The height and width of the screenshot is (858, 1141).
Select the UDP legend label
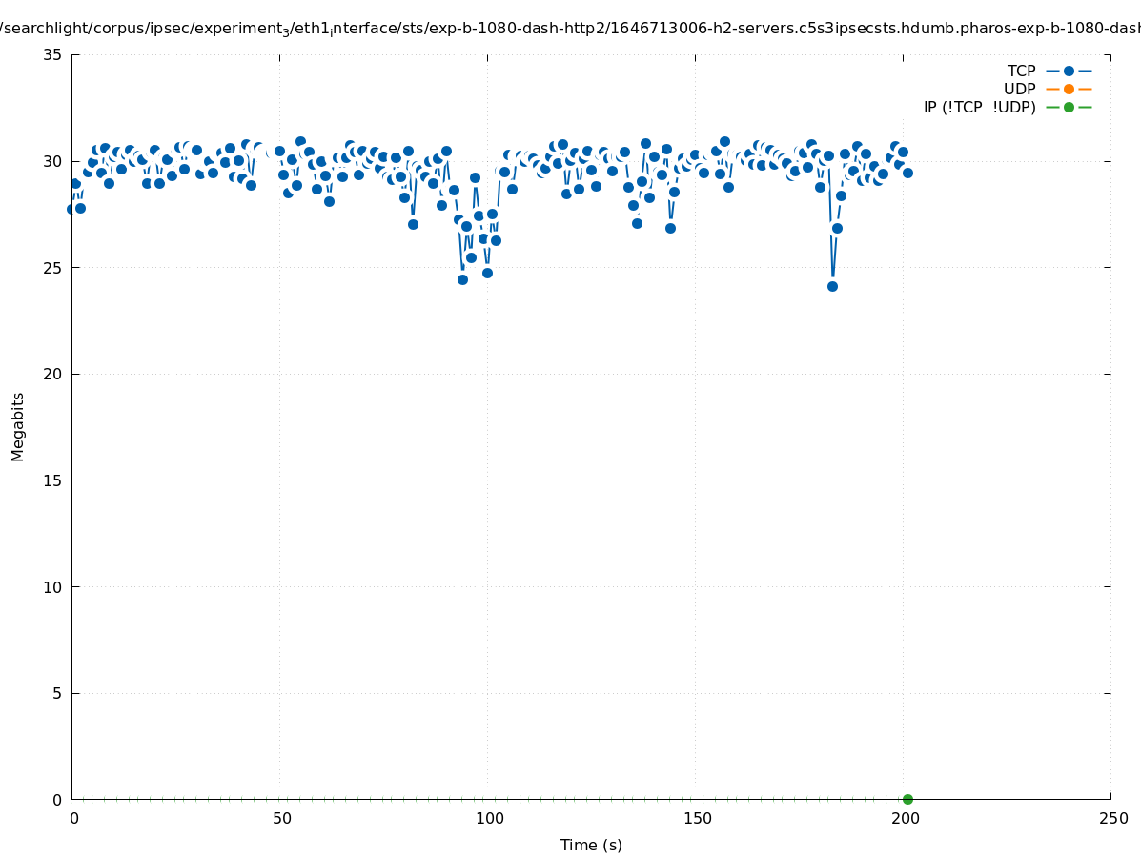coord(1019,89)
